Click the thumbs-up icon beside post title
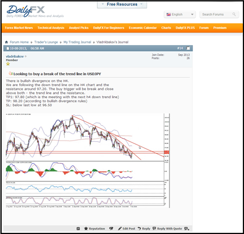 (x=10, y=74)
